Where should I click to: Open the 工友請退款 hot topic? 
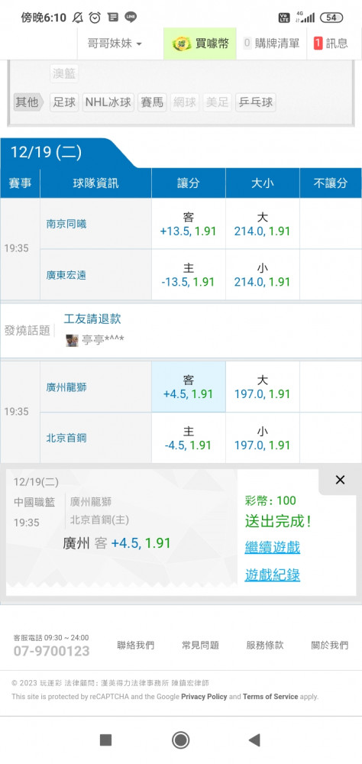pos(92,319)
